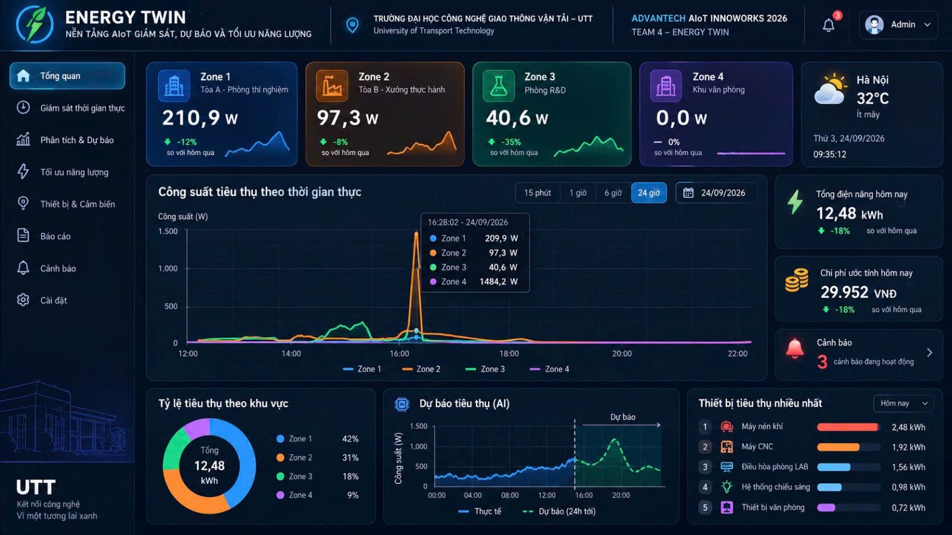
Task: Expand the Admin user dropdown
Action: 898,24
